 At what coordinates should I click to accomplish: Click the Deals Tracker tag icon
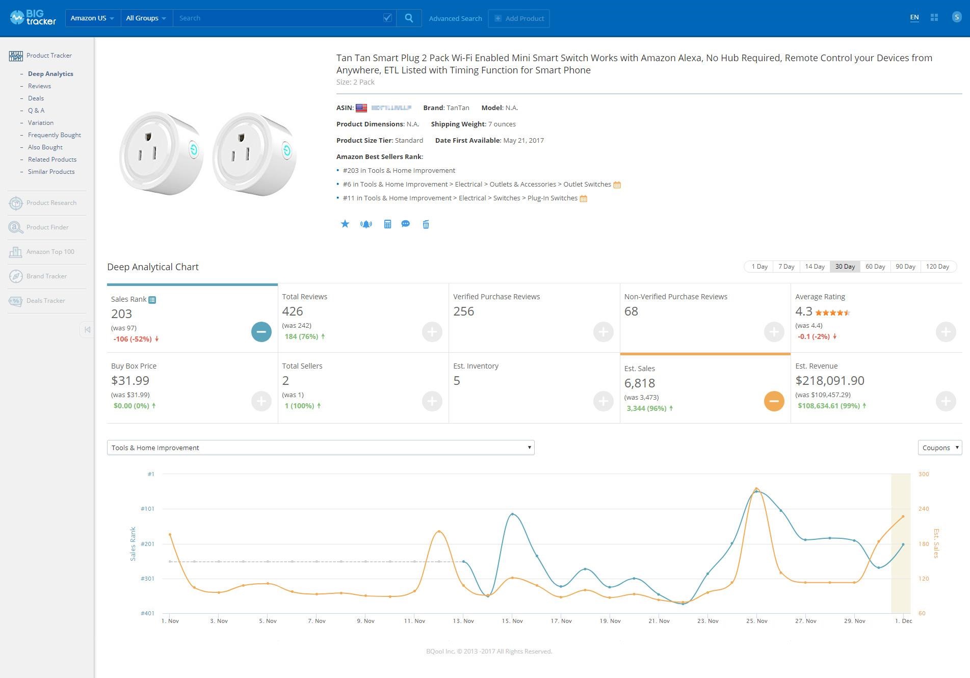coord(16,301)
